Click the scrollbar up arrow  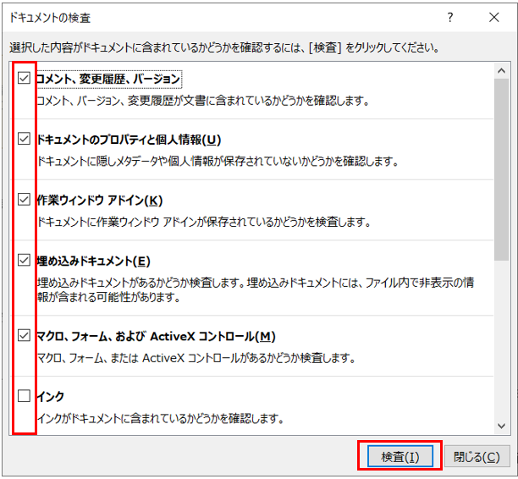pos(501,71)
